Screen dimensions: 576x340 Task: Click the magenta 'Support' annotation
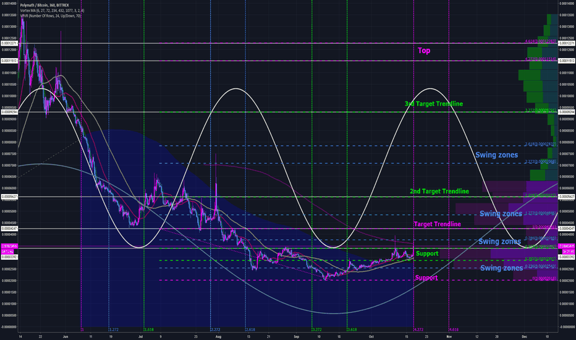click(x=426, y=278)
